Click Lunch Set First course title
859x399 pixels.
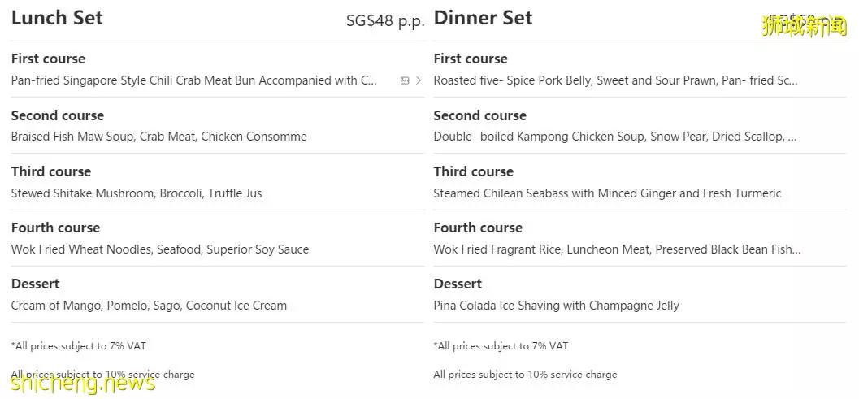(48, 59)
